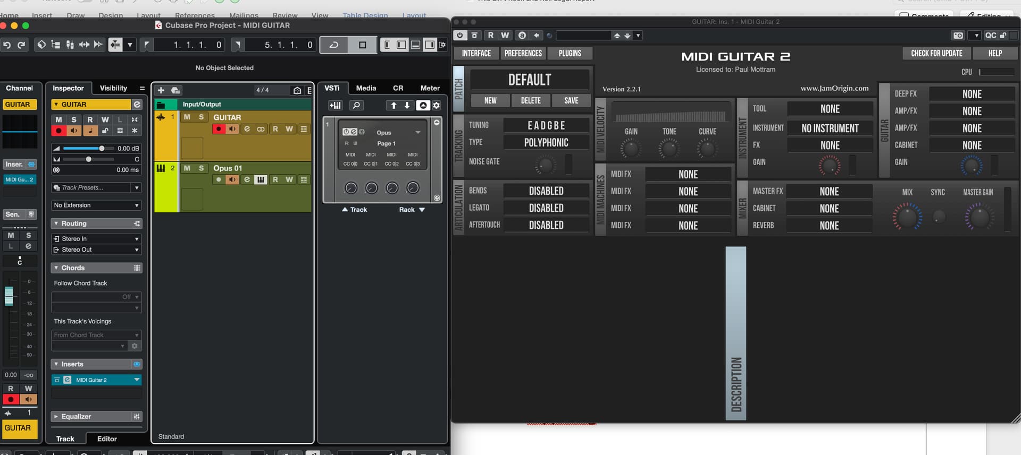The height and width of the screenshot is (455, 1021).
Task: Click the HELP button in MIDI Guitar 2
Action: tap(995, 53)
